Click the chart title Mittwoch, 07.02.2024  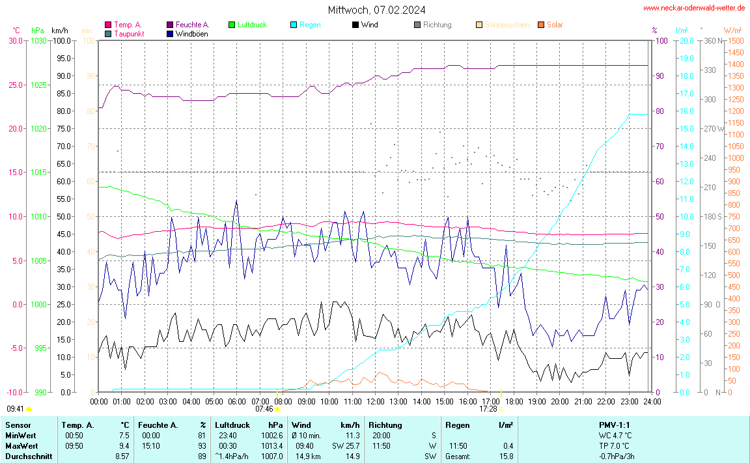coord(378,10)
